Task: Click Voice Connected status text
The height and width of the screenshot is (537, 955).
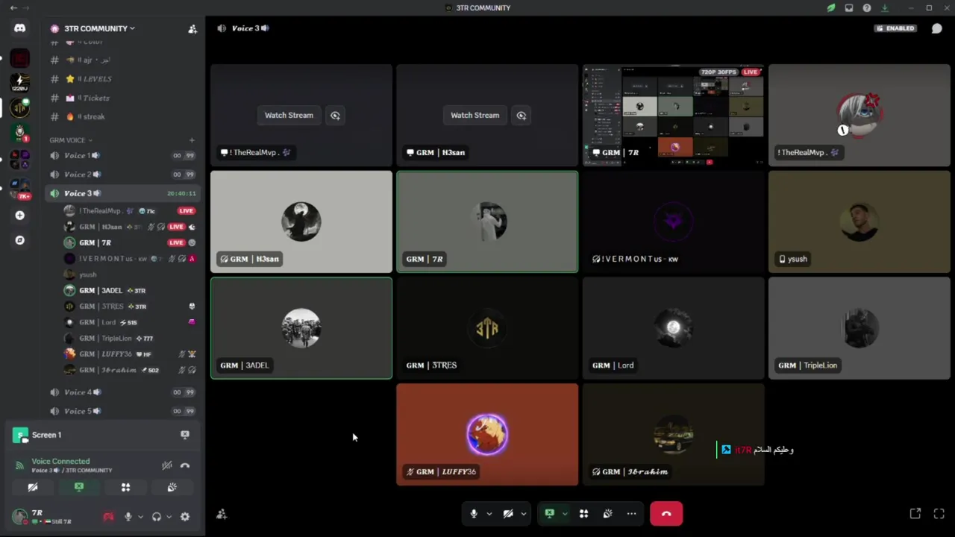Action: pyautogui.click(x=60, y=461)
